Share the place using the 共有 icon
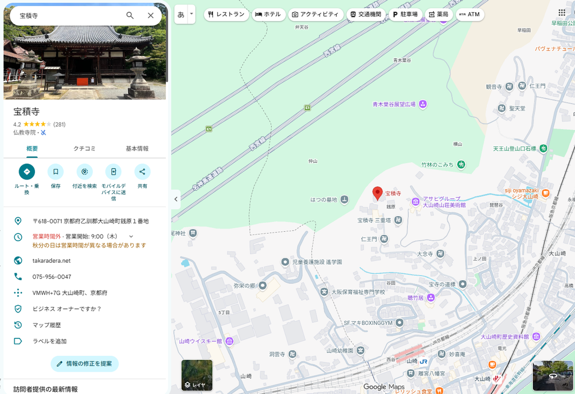Viewport: 575px width, 394px height. [x=142, y=172]
